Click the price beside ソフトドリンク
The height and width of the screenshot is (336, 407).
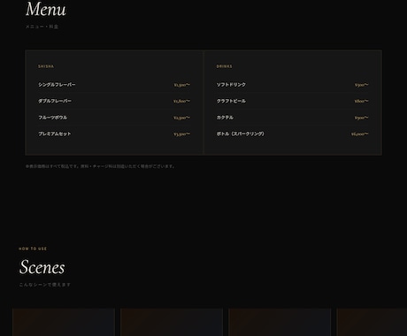362,85
